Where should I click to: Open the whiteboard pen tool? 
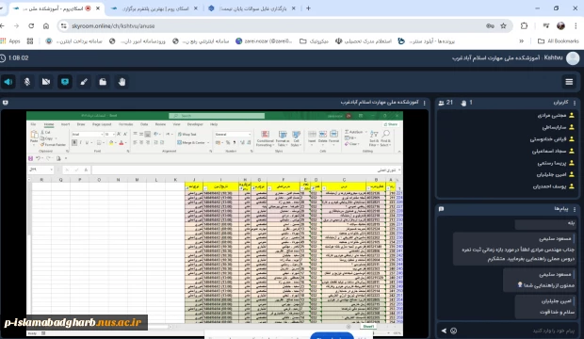[84, 82]
